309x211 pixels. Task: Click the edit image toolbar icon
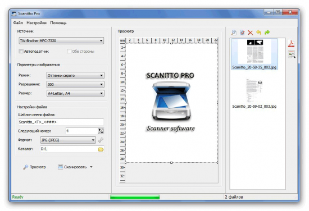coord(242,33)
